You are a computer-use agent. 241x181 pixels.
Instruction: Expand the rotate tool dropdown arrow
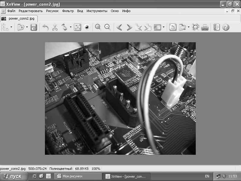(71, 27)
